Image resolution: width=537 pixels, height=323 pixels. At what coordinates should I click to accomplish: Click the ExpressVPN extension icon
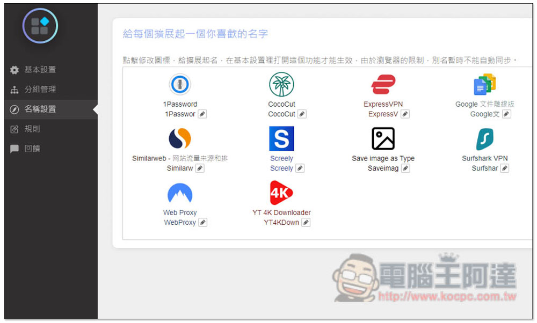pyautogui.click(x=383, y=84)
